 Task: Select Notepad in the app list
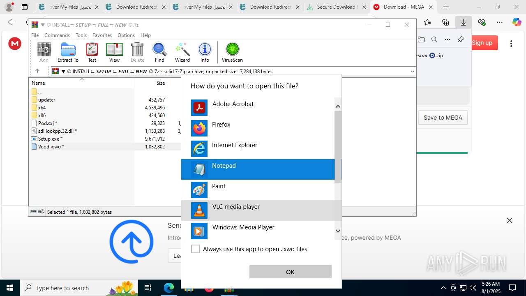click(x=258, y=169)
